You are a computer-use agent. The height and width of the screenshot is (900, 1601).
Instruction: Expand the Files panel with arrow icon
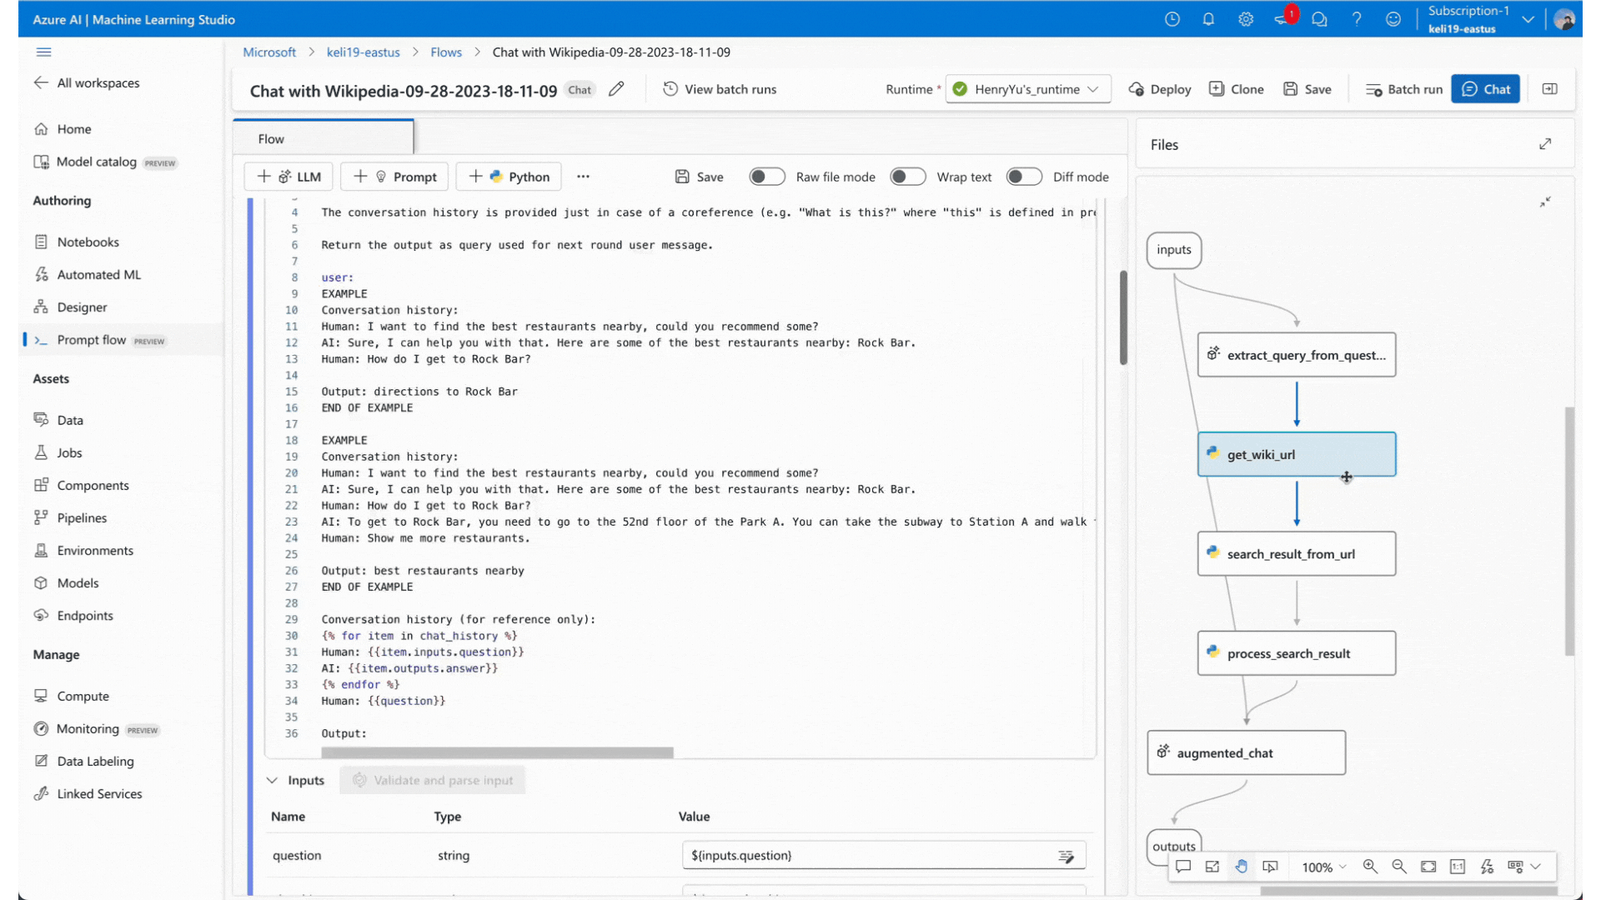[x=1545, y=144]
